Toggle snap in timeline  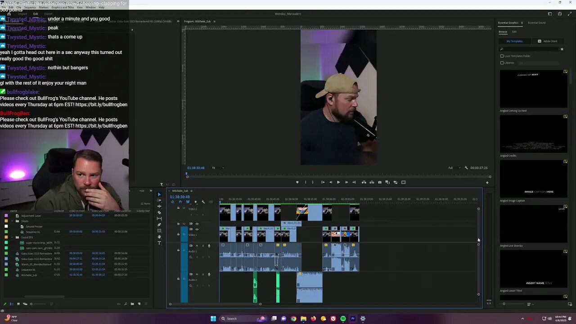point(180,202)
